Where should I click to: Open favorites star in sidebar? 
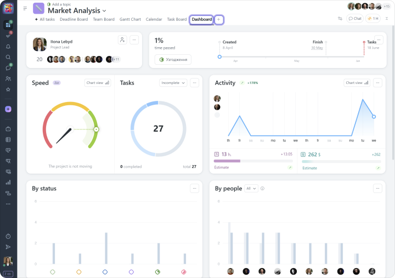8,89
